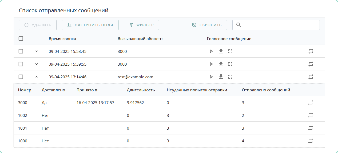The height and width of the screenshot is (153, 338).
Task: Toggle the select-all checkbox in header
Action: 21,39
